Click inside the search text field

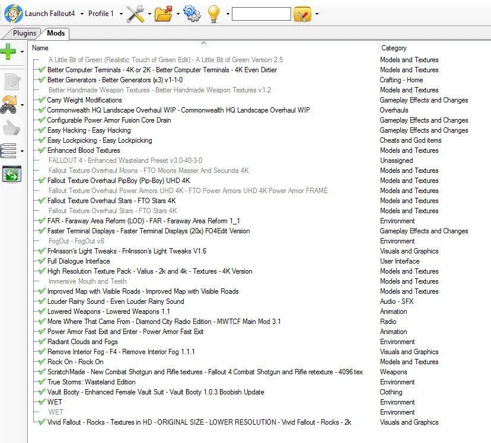[x=261, y=13]
